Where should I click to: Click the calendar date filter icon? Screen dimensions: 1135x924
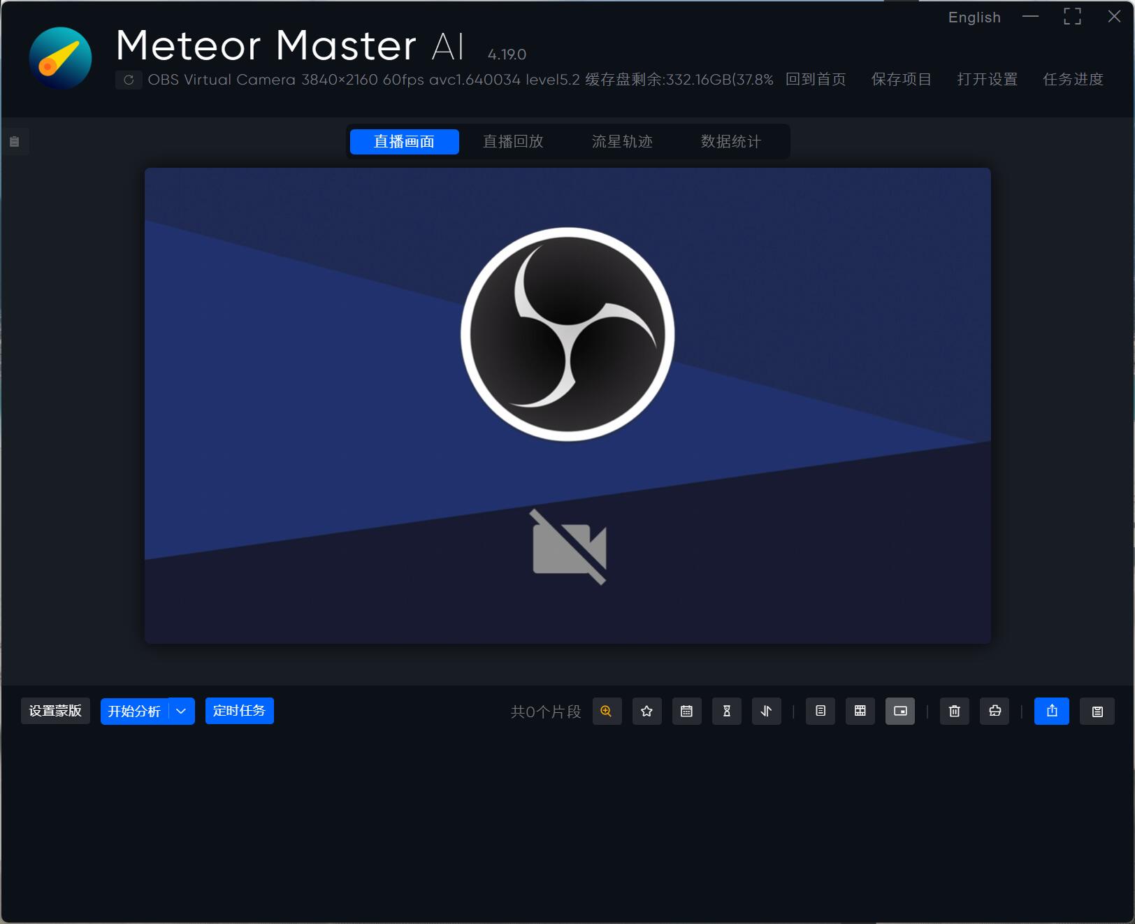(686, 711)
